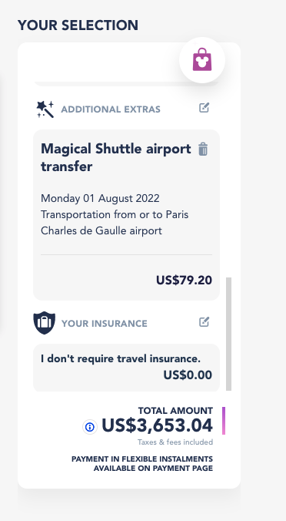Click the Your Insurance heading label
The height and width of the screenshot is (521, 286).
tap(105, 323)
